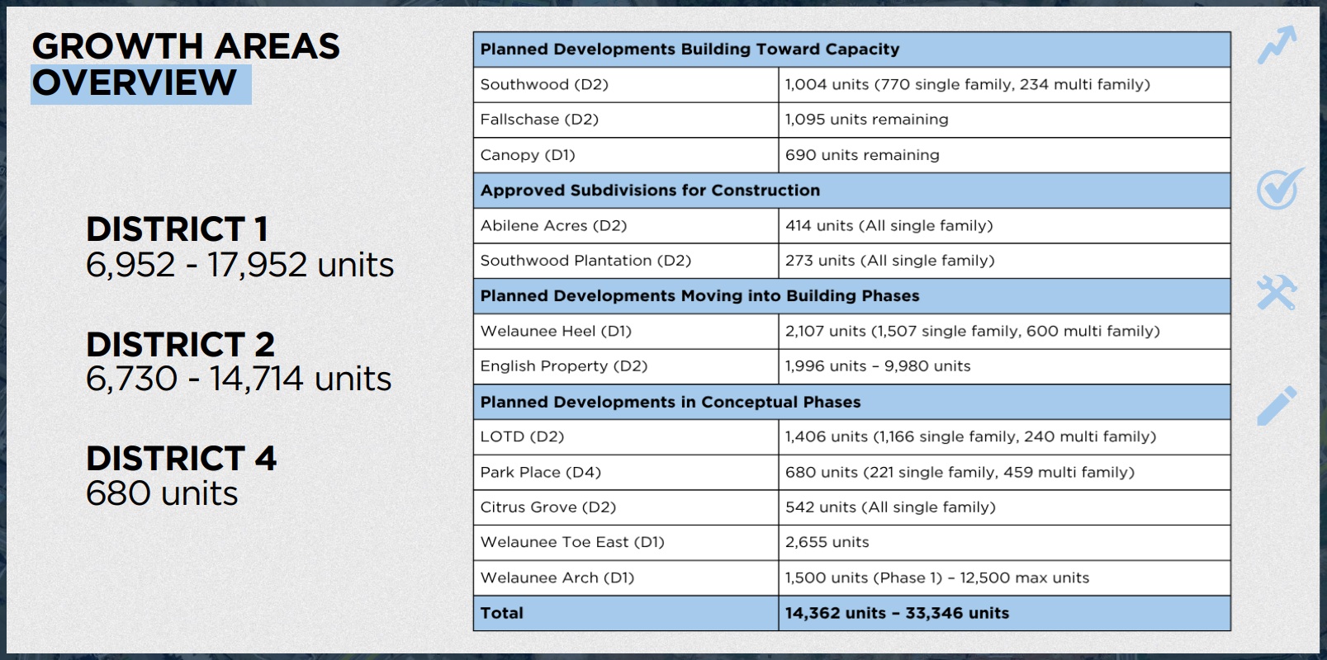Click the English Property unit range cell
The image size is (1327, 660).
pos(878,366)
